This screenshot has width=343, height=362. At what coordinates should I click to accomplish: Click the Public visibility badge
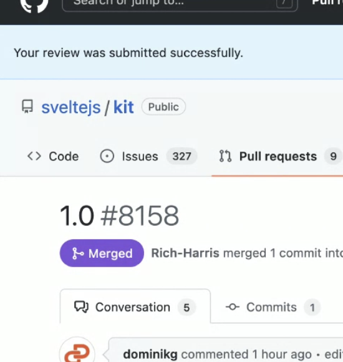click(163, 107)
